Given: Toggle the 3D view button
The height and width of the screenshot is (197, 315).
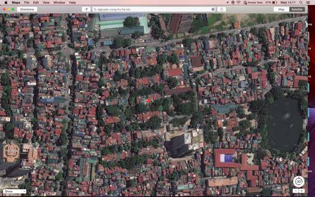Looking at the screenshot, I should [x=298, y=182].
